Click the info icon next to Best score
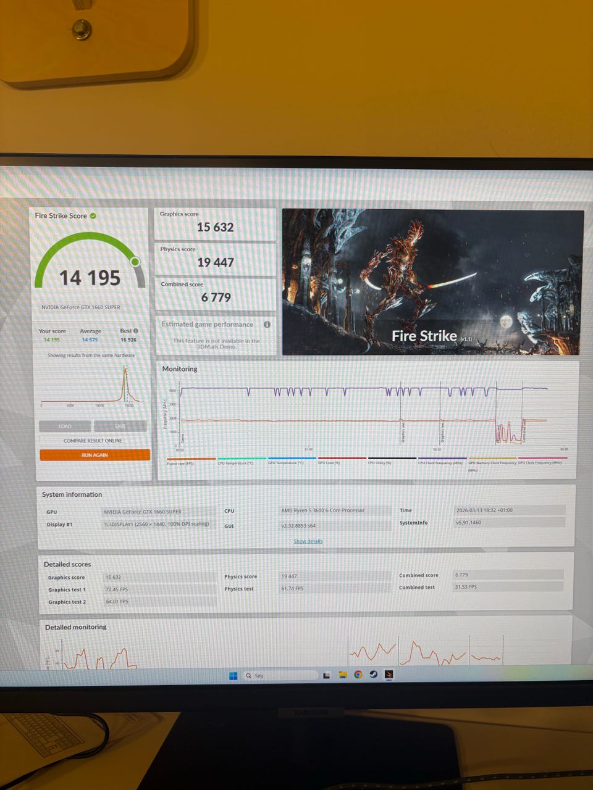Screen dimensions: 593x790 [x=136, y=331]
